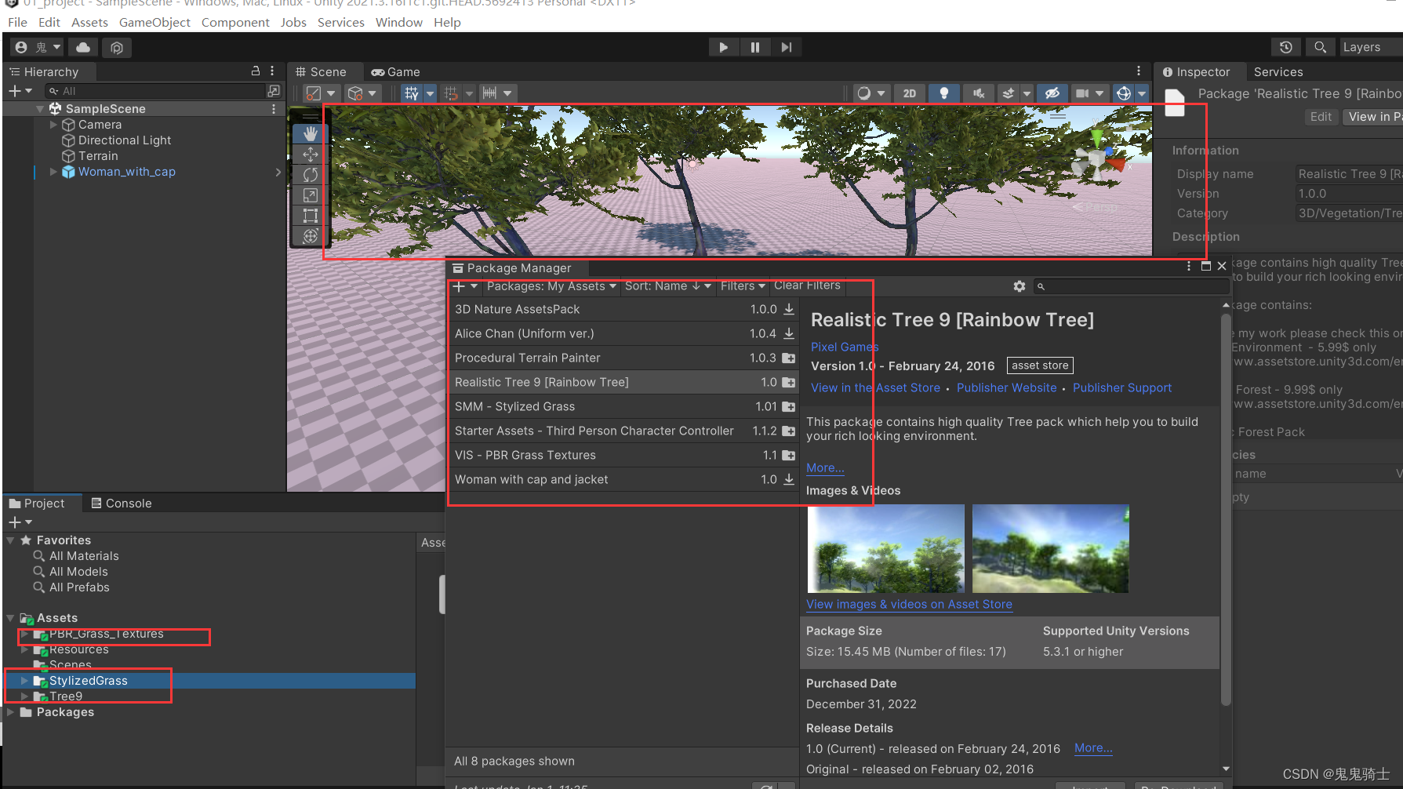Open the GameObject menu
The width and height of the screenshot is (1403, 789).
(154, 22)
